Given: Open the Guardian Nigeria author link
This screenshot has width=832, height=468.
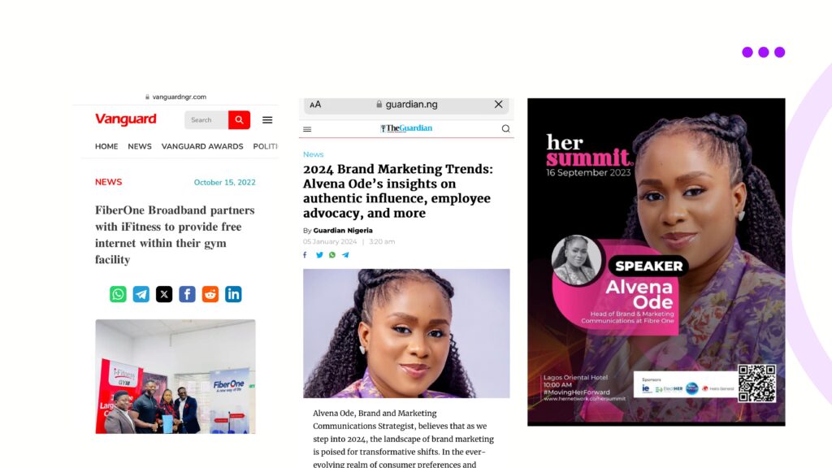Looking at the screenshot, I should point(343,230).
